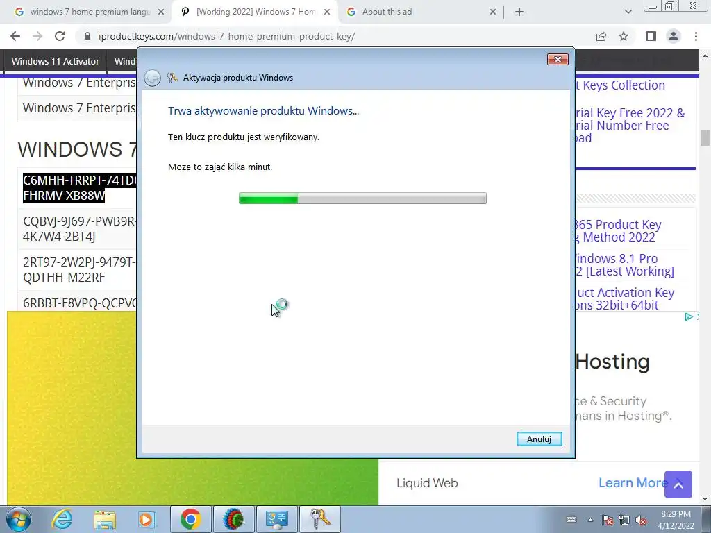Open the clock showing 8:29 PM
Screen dimensions: 711x533
pyautogui.click(x=676, y=520)
